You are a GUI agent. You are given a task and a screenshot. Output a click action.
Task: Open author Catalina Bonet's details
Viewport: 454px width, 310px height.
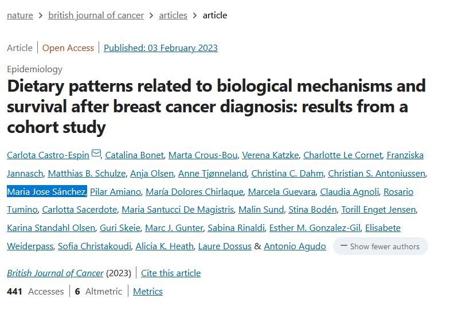point(135,155)
